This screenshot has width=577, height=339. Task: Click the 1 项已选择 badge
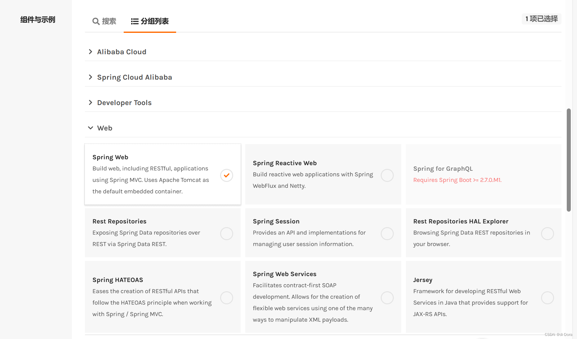(x=541, y=19)
